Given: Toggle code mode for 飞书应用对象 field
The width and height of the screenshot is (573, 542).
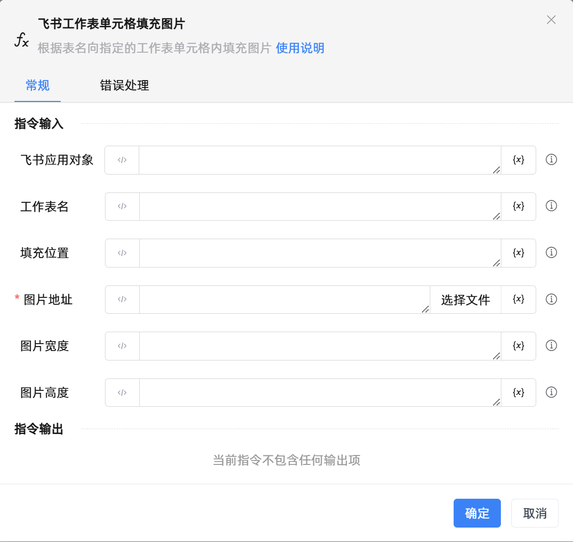Looking at the screenshot, I should point(122,160).
